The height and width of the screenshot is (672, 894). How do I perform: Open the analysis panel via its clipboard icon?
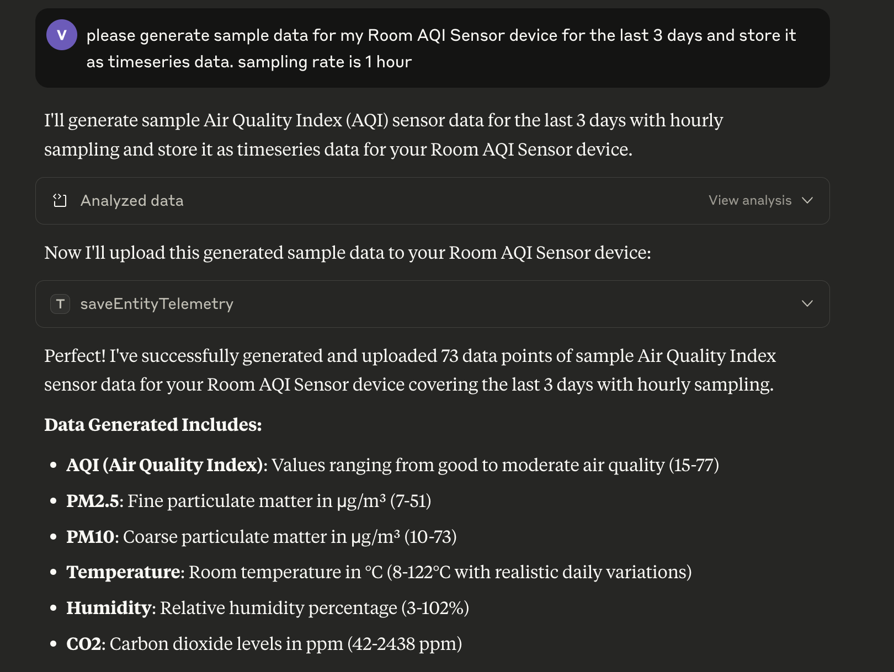point(59,200)
